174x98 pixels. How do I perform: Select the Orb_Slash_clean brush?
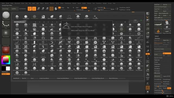pyautogui.click(x=26, y=73)
